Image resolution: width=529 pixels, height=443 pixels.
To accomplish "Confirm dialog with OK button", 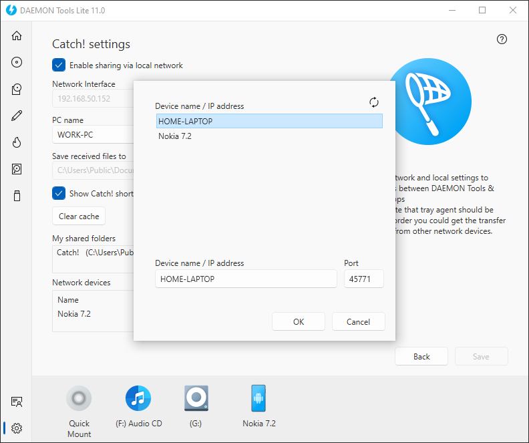I will point(299,321).
